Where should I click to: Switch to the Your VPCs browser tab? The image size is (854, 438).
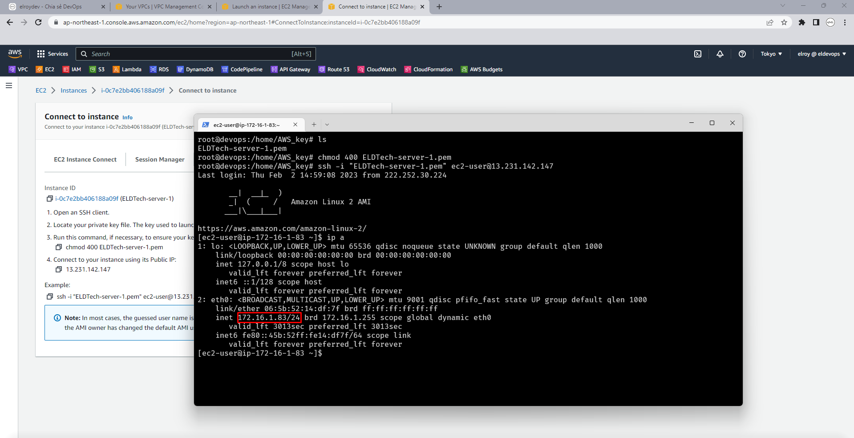pos(164,7)
